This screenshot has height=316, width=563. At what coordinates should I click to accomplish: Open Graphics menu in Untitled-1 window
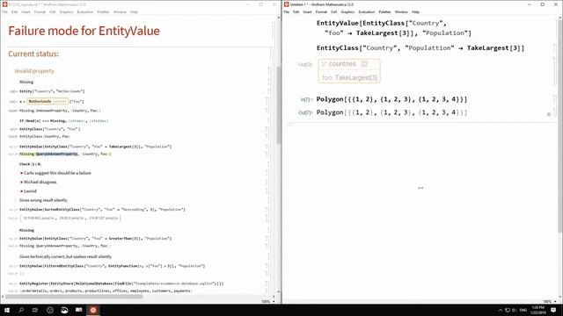tap(347, 11)
